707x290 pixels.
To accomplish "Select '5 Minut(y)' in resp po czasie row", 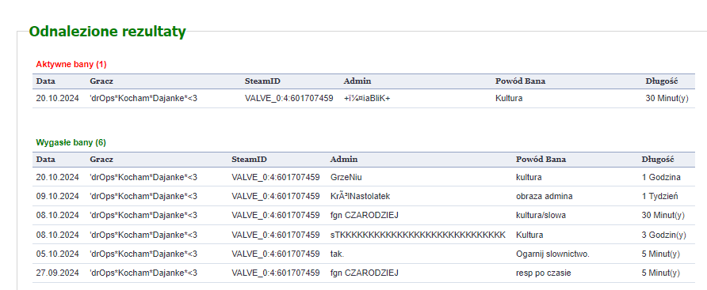I will [x=660, y=273].
